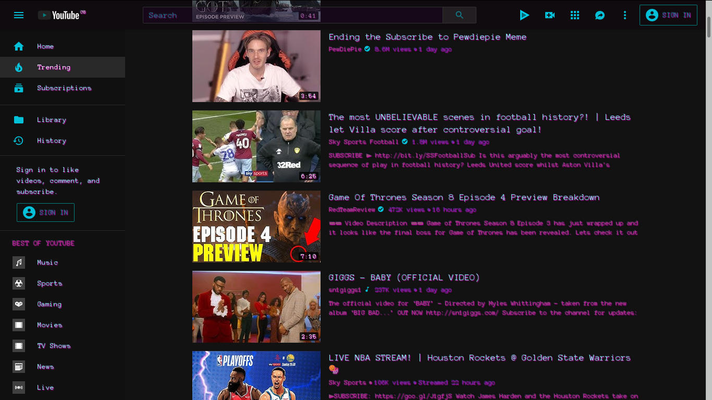The height and width of the screenshot is (400, 712).
Task: Open Subscriptions from the sidebar
Action: coord(63,88)
